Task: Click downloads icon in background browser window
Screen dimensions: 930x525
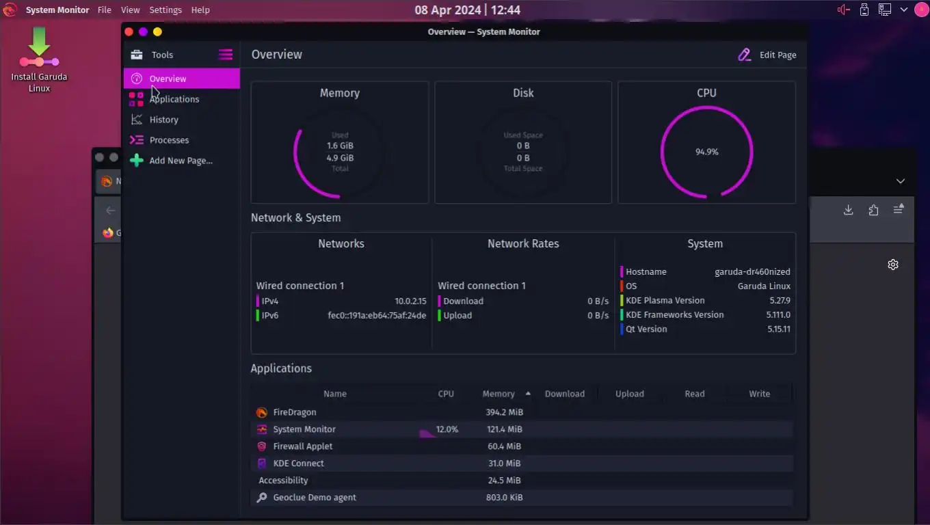Action: click(848, 210)
